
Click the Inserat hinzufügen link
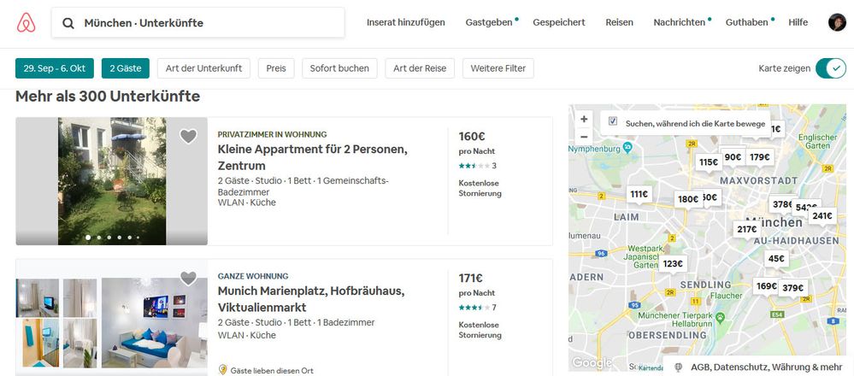[x=405, y=23]
